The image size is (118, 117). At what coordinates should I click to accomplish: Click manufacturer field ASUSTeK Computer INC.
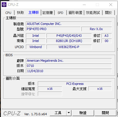click(x=69, y=24)
